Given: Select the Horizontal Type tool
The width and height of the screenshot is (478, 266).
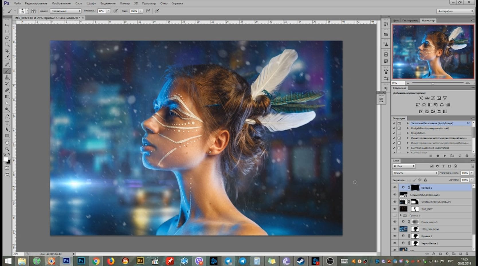Looking at the screenshot, I should coord(7,123).
